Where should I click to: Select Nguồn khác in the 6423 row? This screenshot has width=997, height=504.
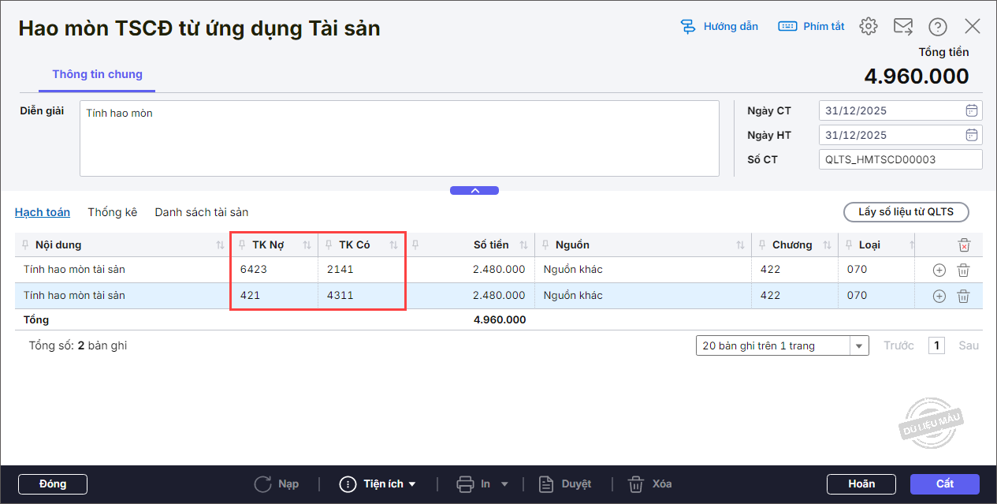click(642, 270)
